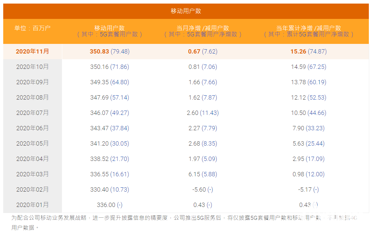Select the 7.90 (33.23) June cumulative cell
Screen dimensions: 371x238
308,128
